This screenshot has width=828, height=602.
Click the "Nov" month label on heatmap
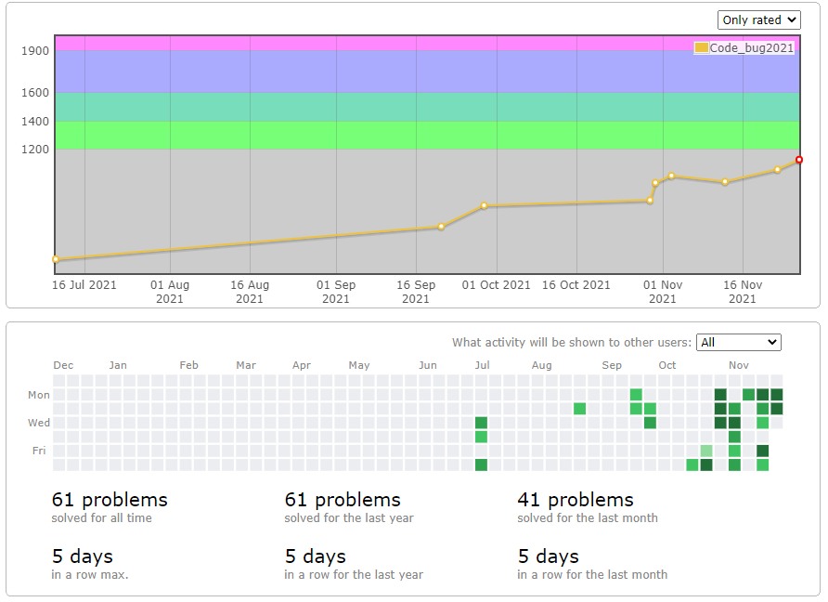pos(739,365)
